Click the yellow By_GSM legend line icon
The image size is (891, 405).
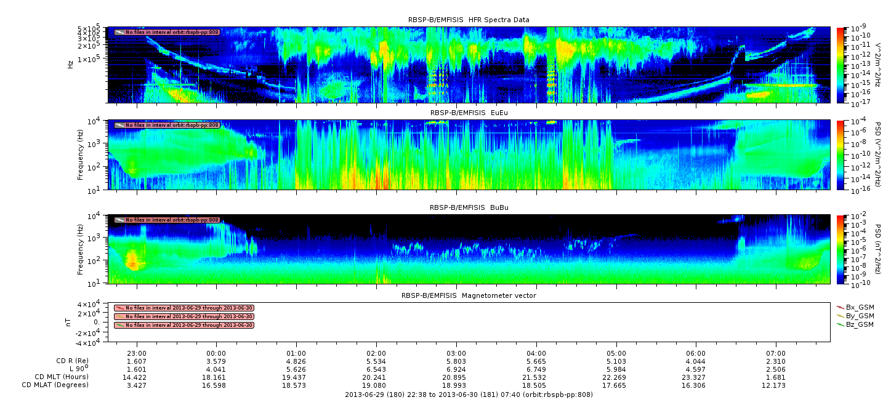841,316
